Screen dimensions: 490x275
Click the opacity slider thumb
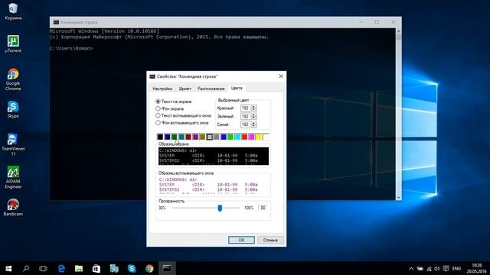[x=220, y=208]
